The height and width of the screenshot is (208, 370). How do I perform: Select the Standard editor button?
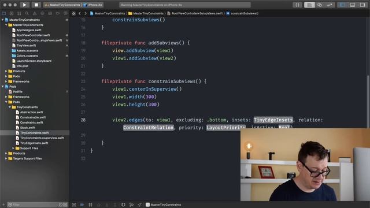[x=309, y=5]
